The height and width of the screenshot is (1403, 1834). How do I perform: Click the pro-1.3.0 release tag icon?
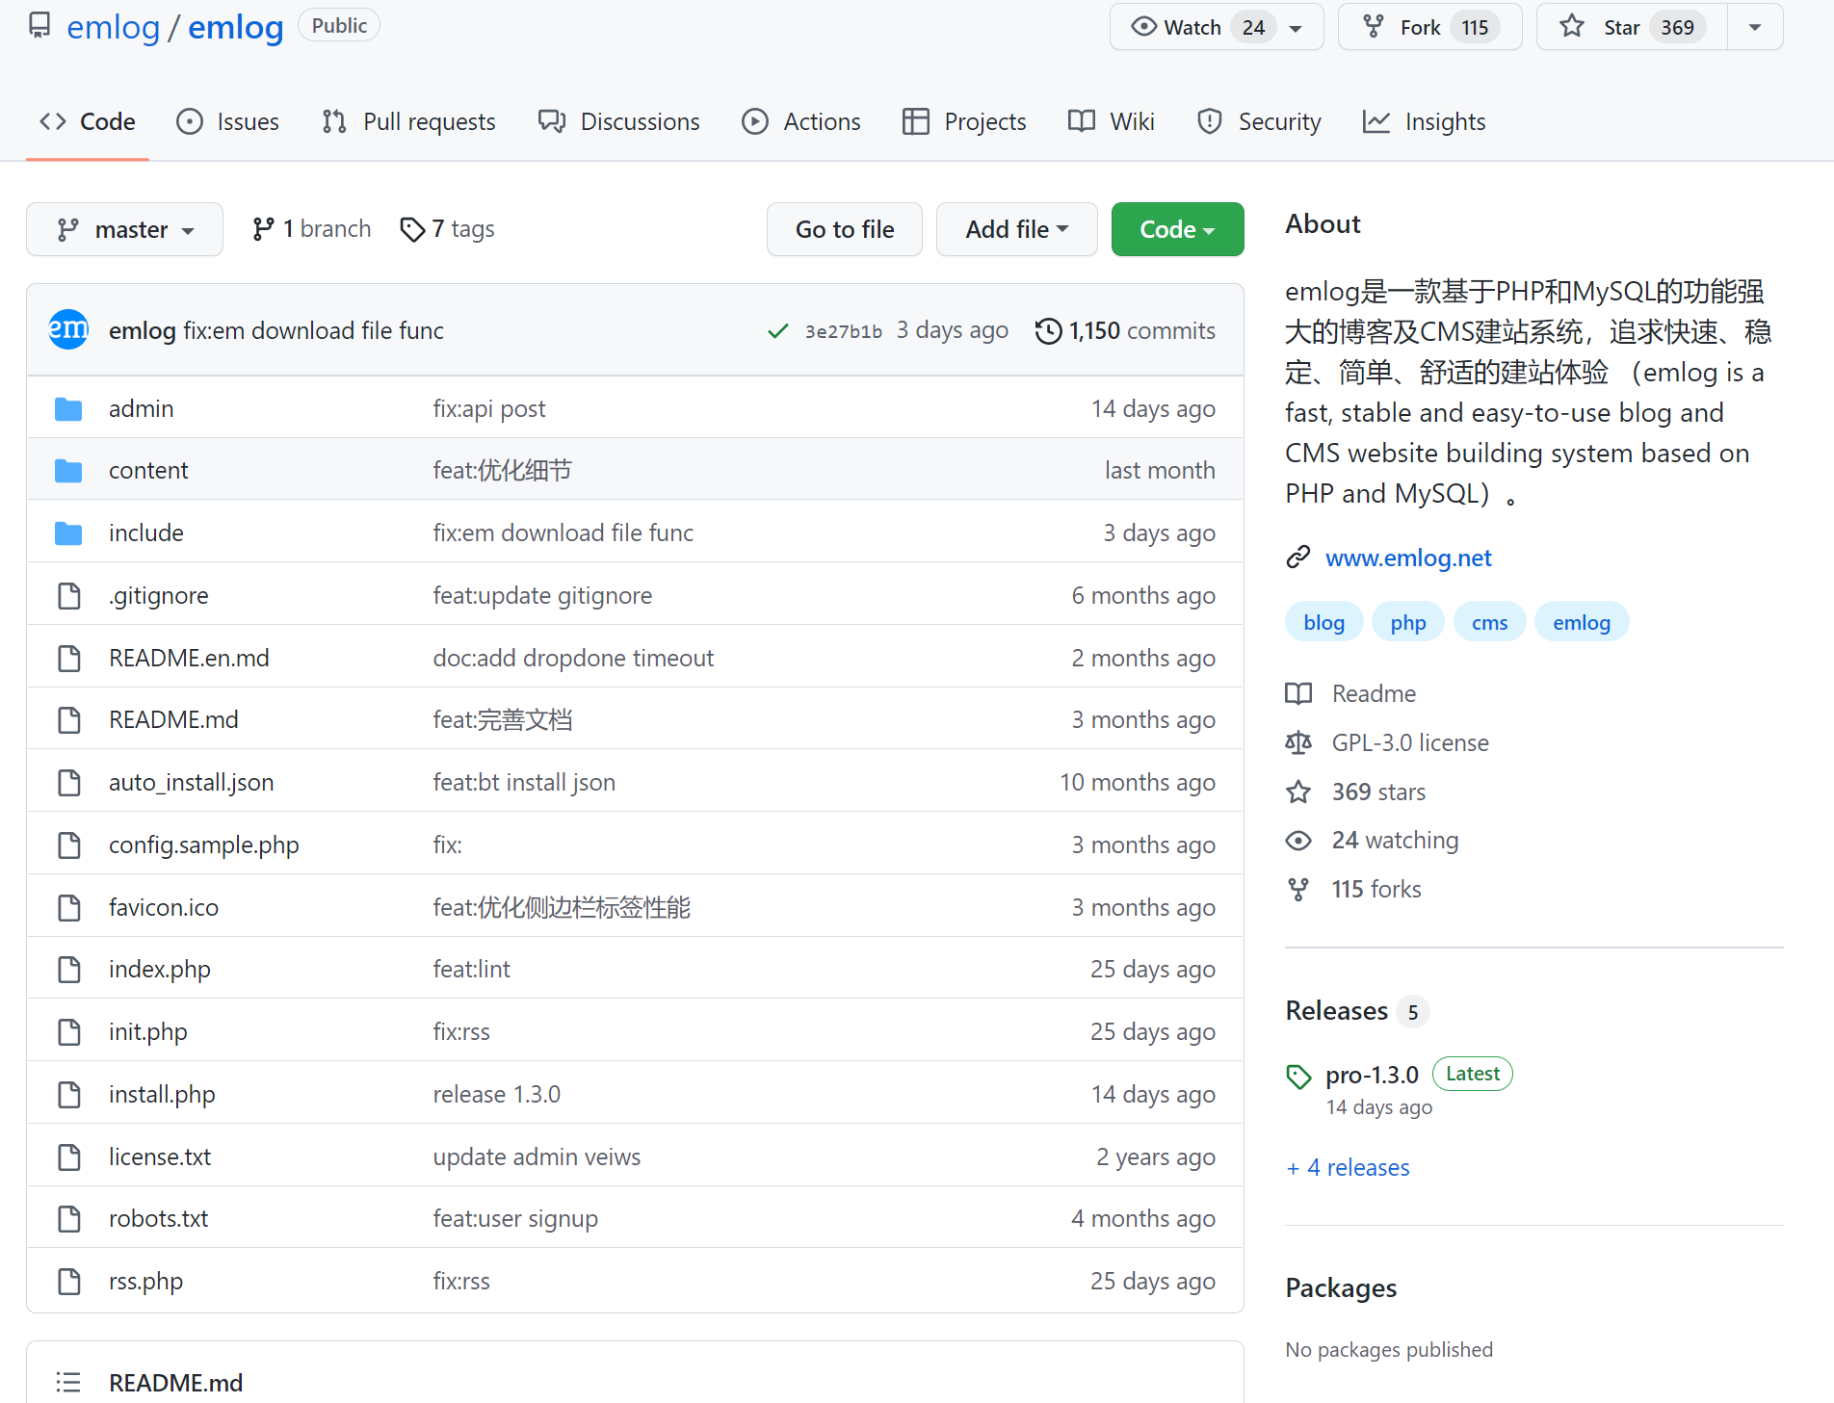1298,1076
